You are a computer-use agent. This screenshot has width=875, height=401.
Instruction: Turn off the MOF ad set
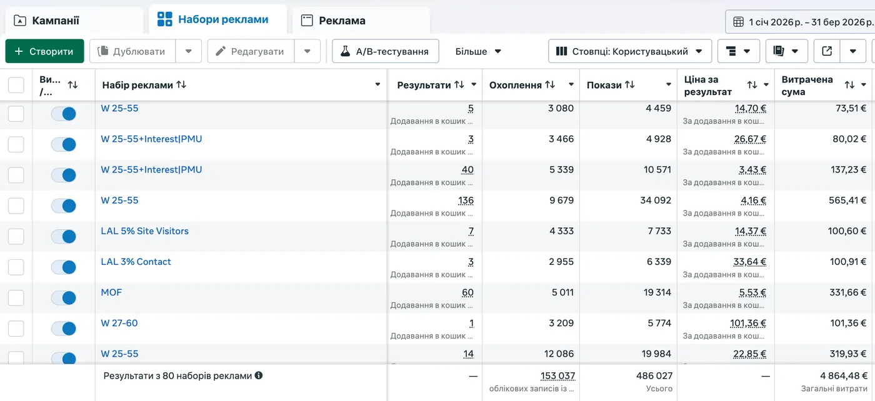[64, 298]
